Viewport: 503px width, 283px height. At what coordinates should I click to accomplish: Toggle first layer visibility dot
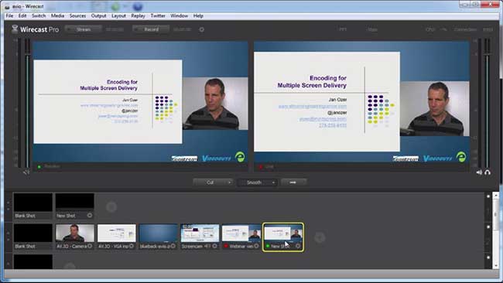(x=488, y=196)
